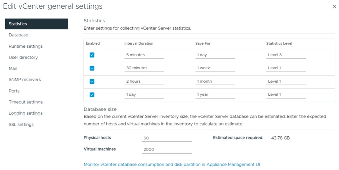Show the Timeout settings section

point(25,102)
